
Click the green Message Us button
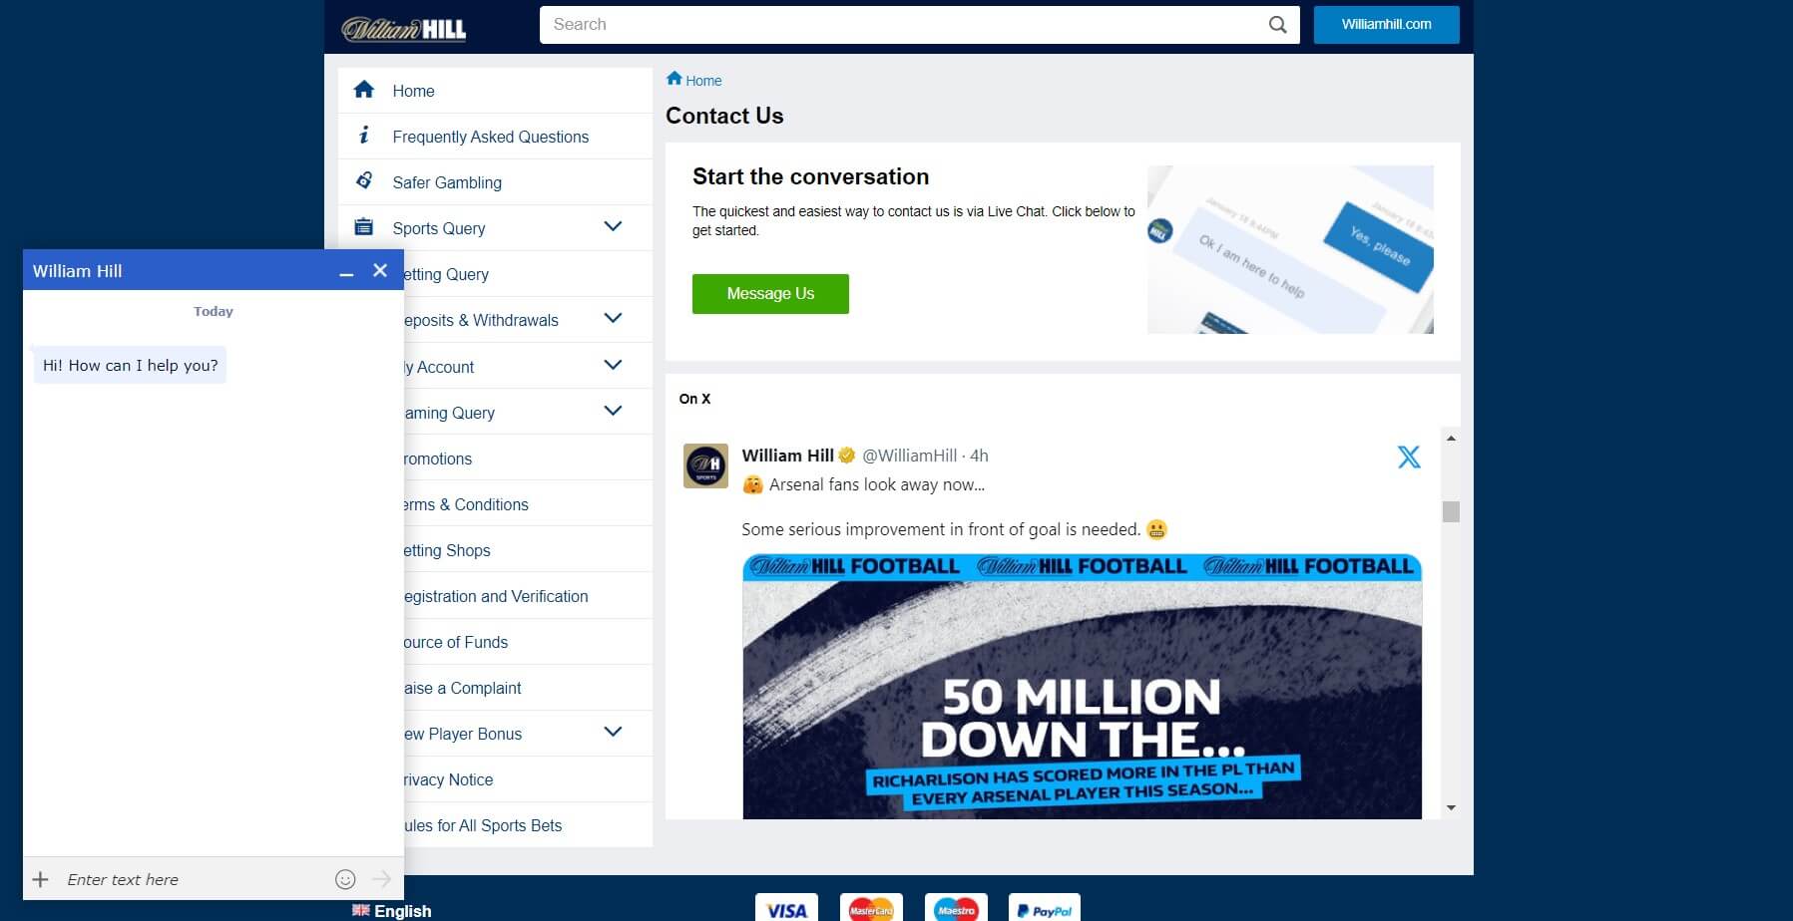(770, 293)
